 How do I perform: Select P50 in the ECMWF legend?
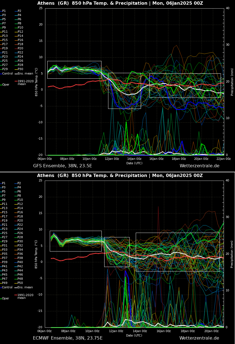(20, 283)
